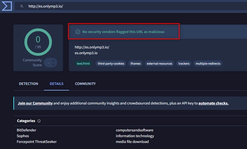The height and width of the screenshot is (149, 247).
Task: Open the Detection tab
Action: point(29,84)
